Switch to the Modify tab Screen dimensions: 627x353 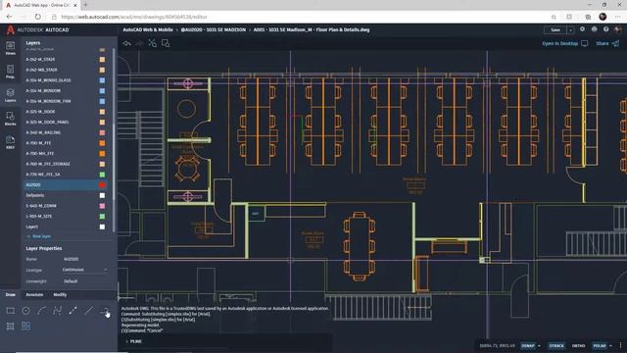coord(60,294)
